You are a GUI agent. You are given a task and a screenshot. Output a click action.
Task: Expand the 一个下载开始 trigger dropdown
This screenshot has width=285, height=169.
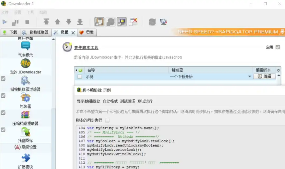click(249, 77)
